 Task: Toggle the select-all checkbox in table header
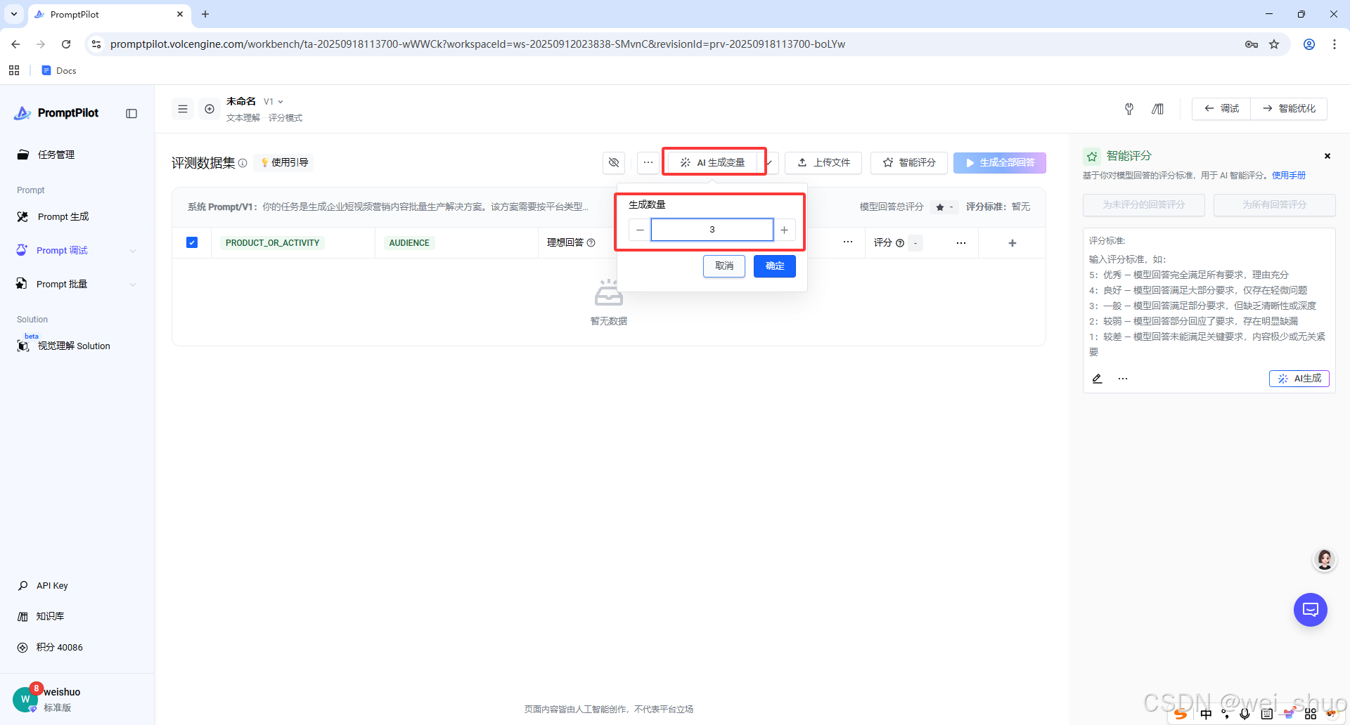point(192,242)
